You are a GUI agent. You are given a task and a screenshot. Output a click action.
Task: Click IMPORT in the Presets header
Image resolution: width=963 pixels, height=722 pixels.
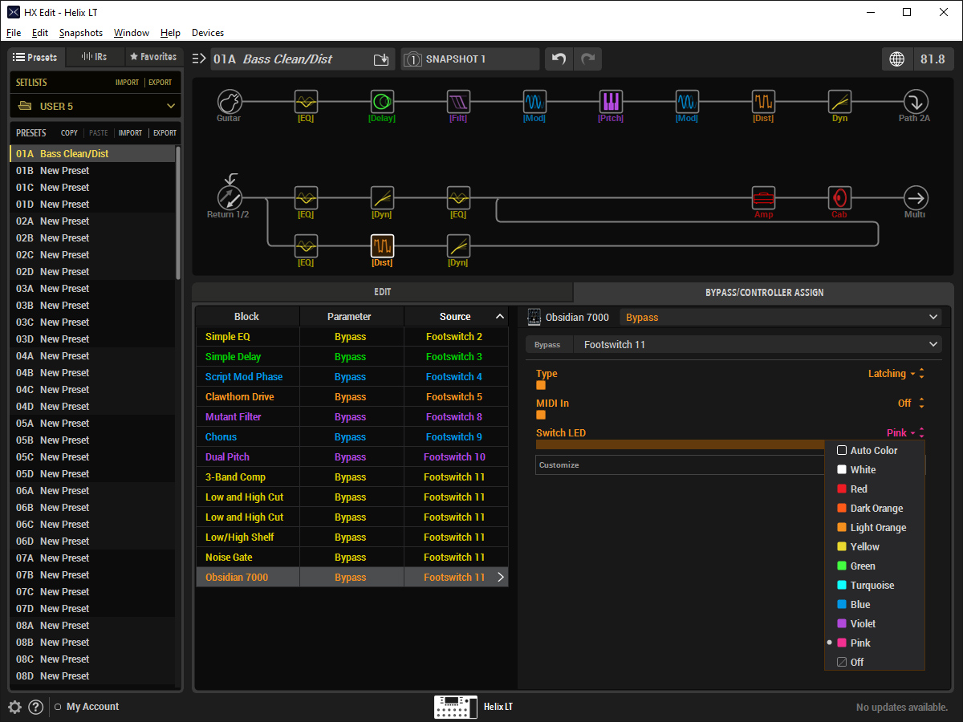130,133
